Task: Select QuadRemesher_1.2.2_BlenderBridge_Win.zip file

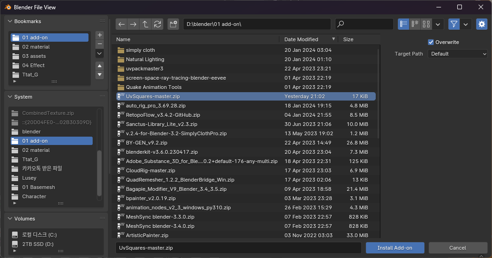Action: point(246,180)
